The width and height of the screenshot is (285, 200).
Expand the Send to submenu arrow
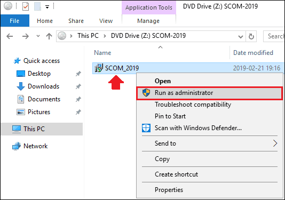pos(275,143)
